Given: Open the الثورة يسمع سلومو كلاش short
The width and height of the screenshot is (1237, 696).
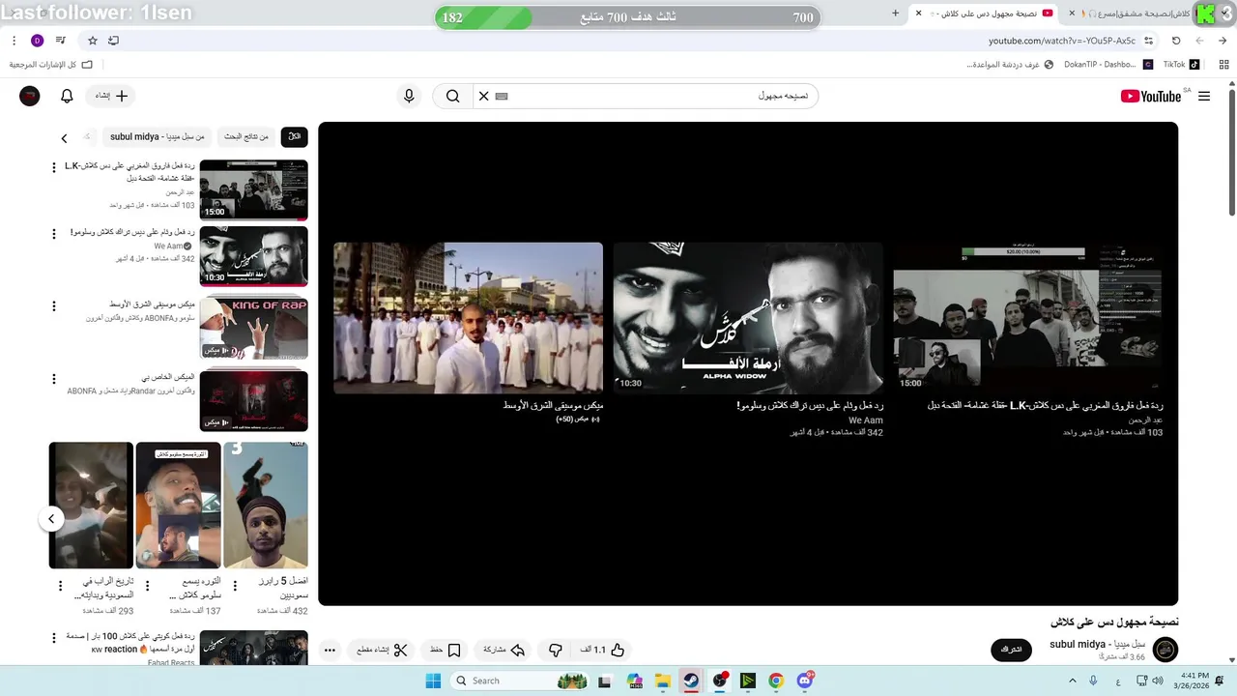Looking at the screenshot, I should pos(179,505).
